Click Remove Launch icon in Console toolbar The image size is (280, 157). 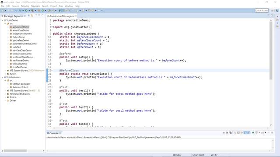click(227, 133)
